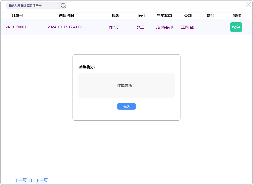This screenshot has width=253, height=185.
Task: Click the 类别 column header
Action: 188,16
